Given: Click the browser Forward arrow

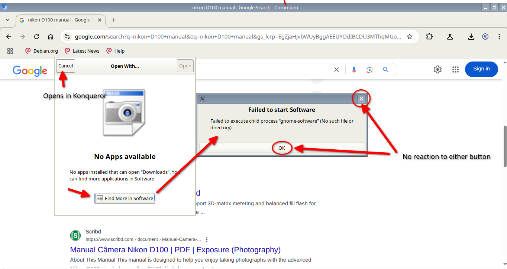Looking at the screenshot, I should (23, 37).
